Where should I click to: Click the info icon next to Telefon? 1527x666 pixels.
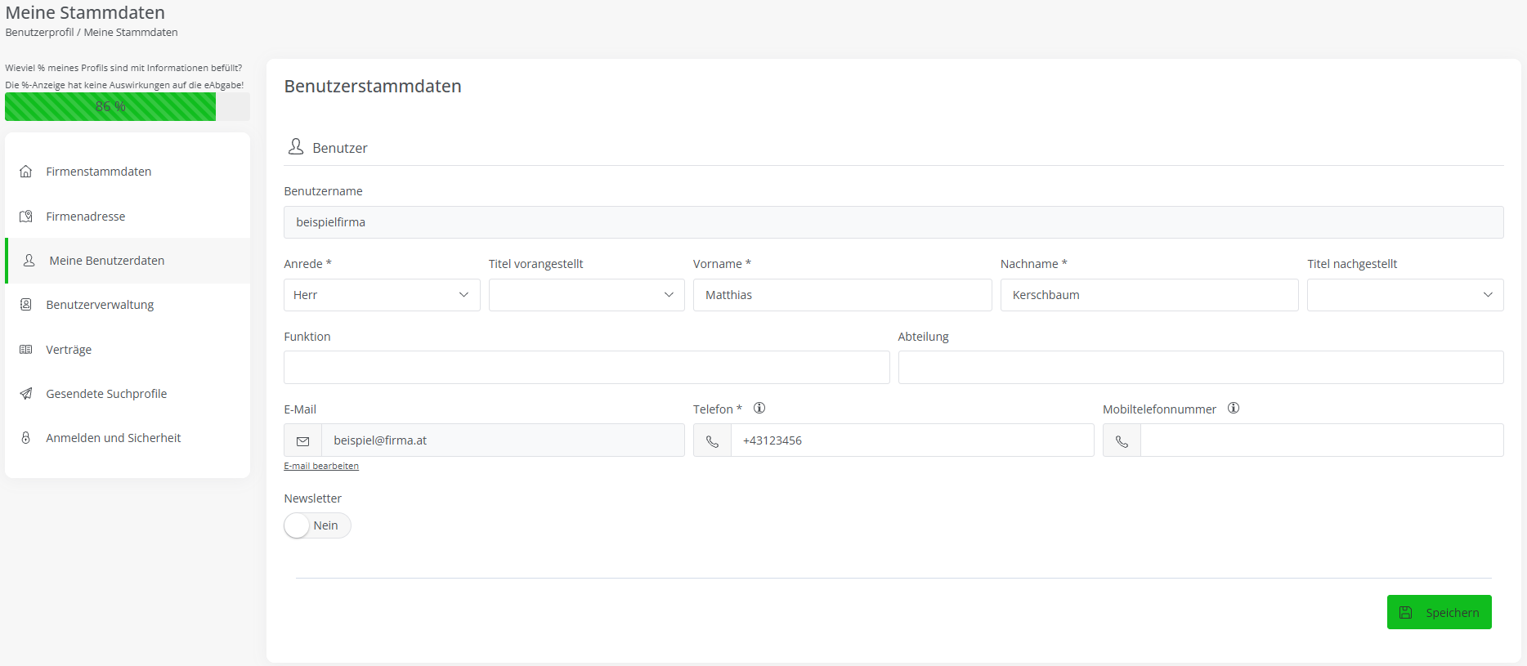(759, 409)
